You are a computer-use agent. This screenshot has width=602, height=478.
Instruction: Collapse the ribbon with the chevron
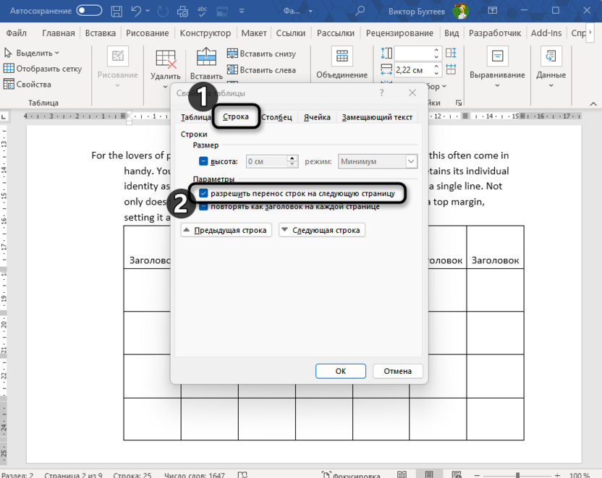[x=593, y=103]
